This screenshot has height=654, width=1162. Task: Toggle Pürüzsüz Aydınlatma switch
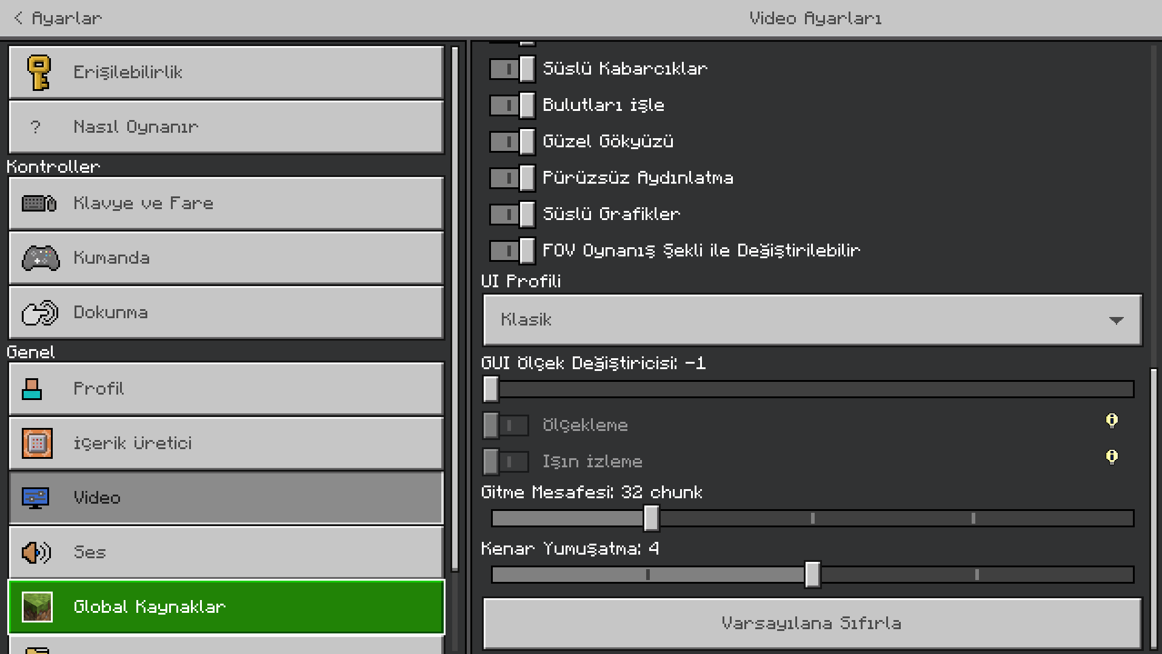click(512, 178)
